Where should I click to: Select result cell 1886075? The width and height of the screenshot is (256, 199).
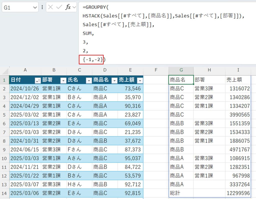click(238, 141)
